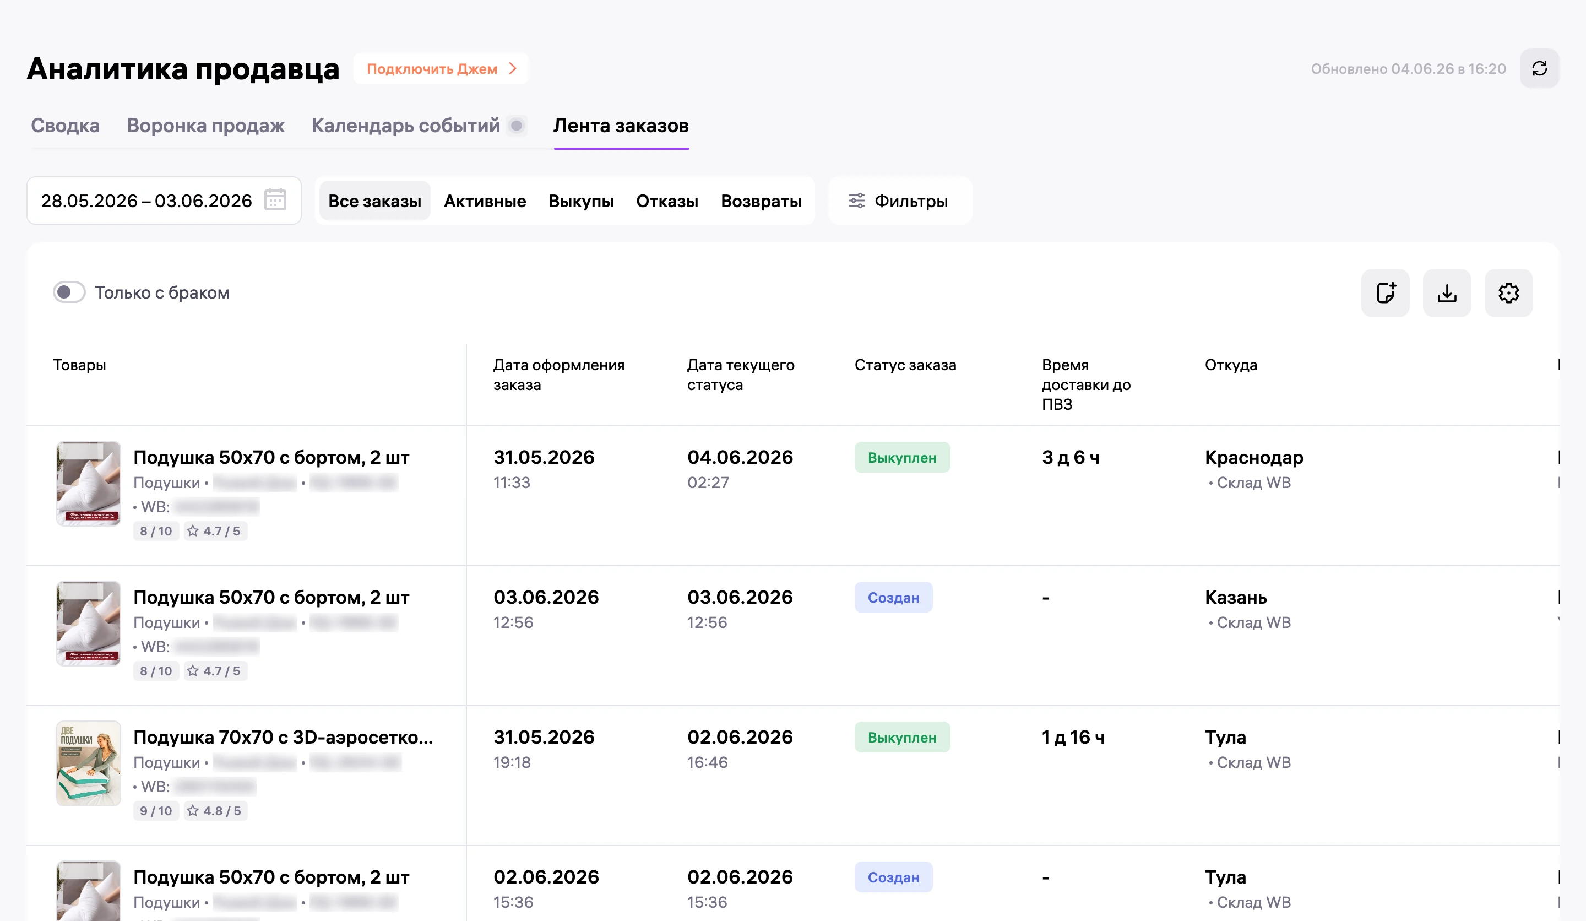Show only Активные orders
This screenshot has width=1586, height=921.
click(x=485, y=201)
